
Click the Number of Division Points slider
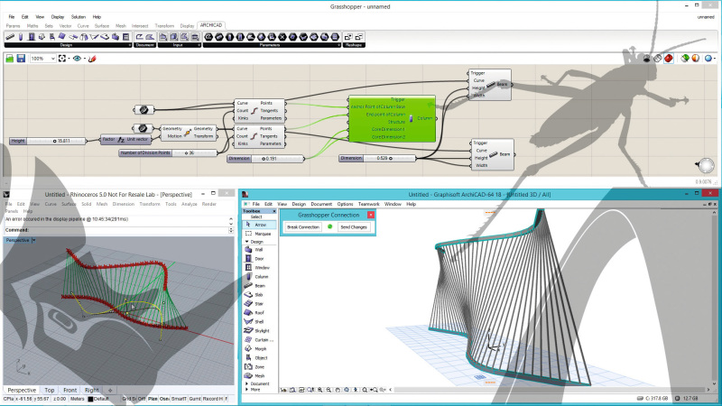click(168, 152)
